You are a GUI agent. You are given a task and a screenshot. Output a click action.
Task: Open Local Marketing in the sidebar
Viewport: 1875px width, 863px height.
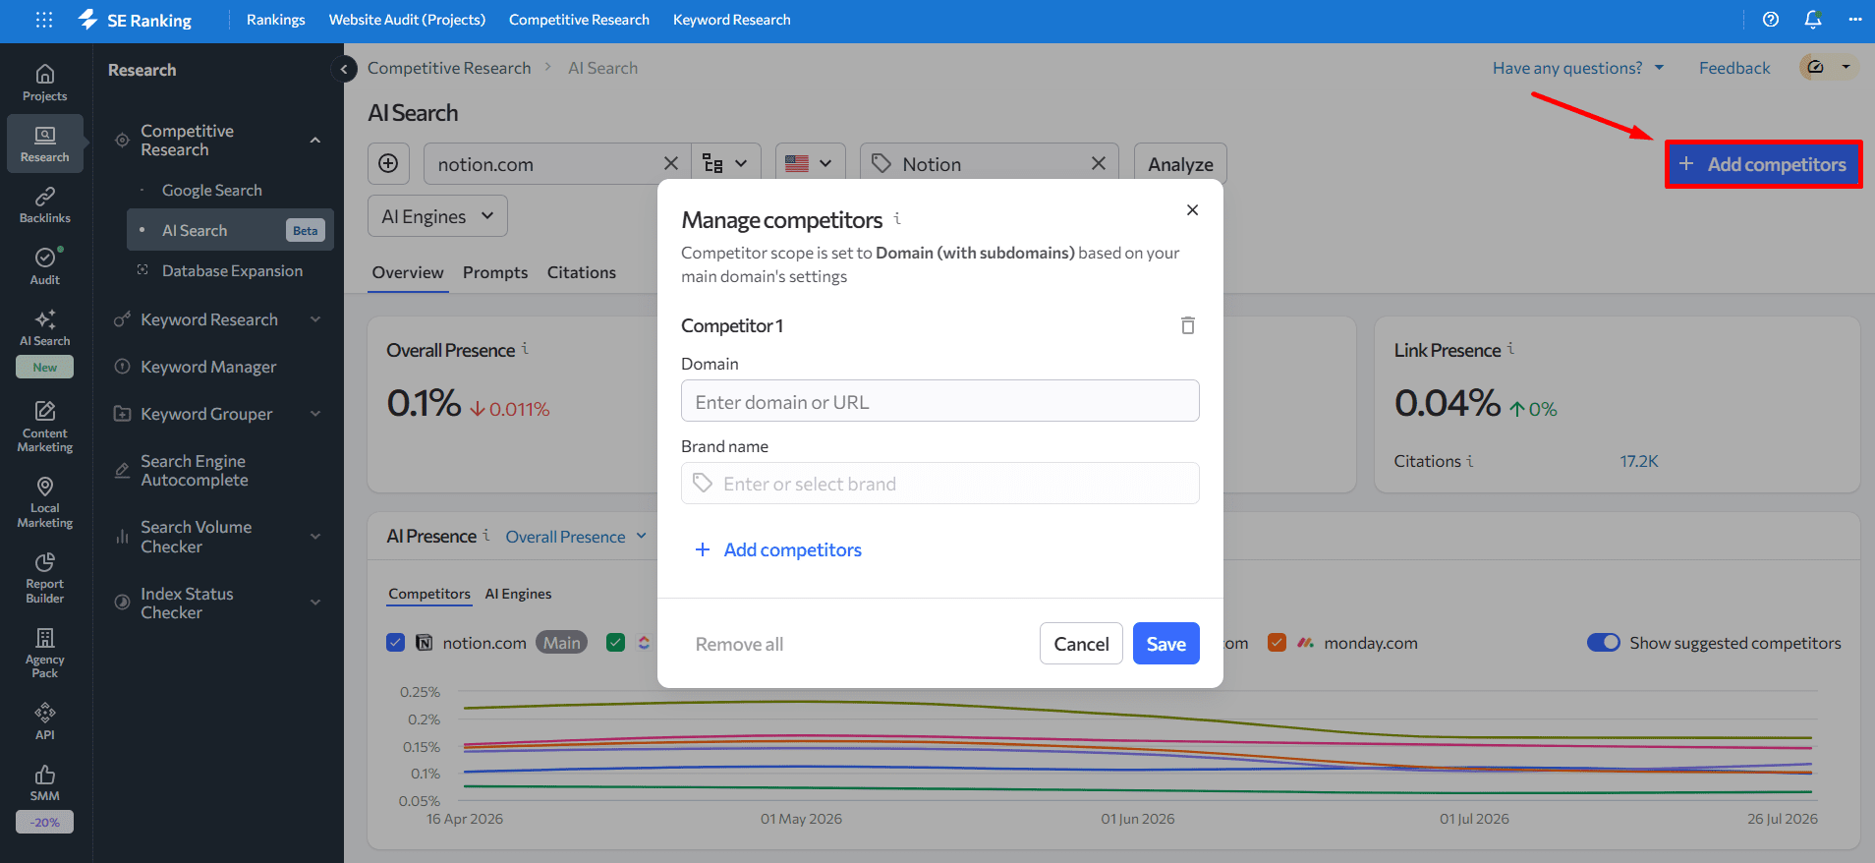45,502
